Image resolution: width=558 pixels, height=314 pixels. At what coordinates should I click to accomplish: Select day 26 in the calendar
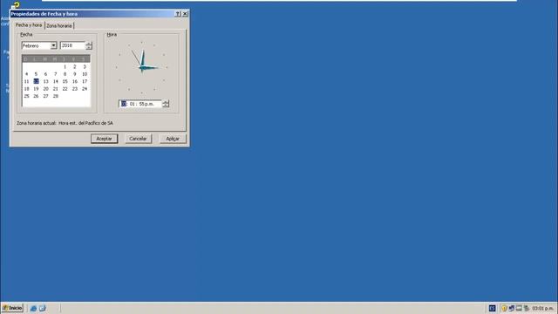click(36, 96)
